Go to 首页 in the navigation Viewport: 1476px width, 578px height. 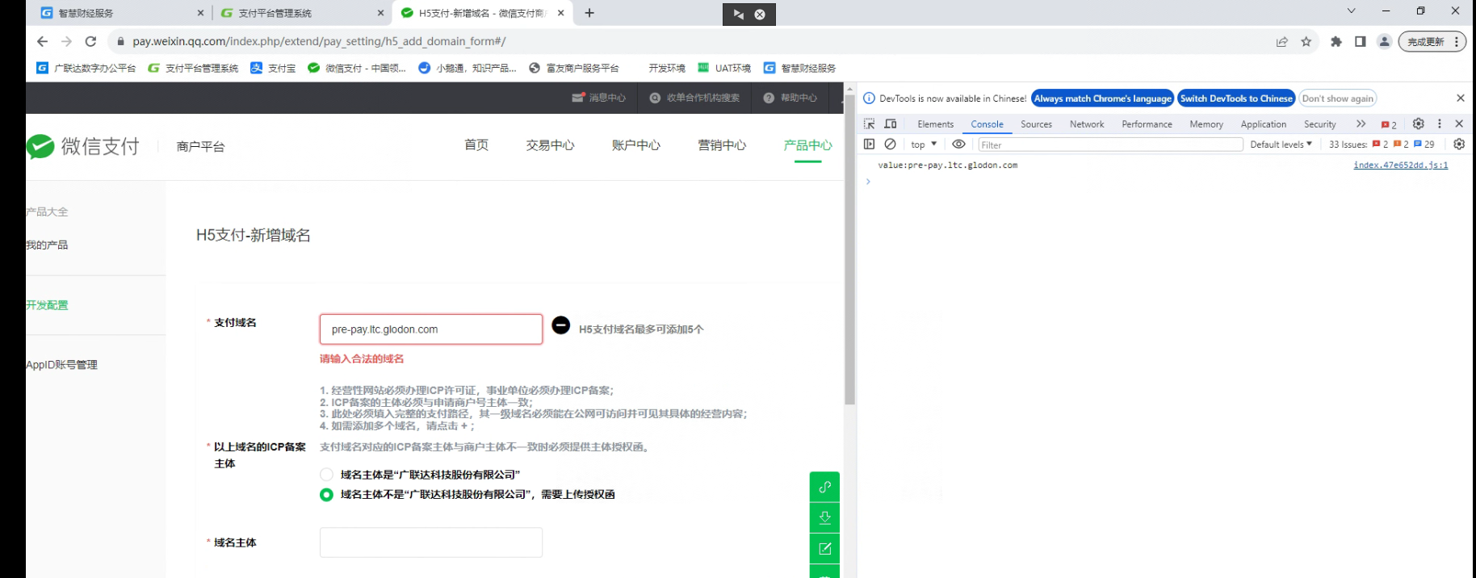point(476,144)
